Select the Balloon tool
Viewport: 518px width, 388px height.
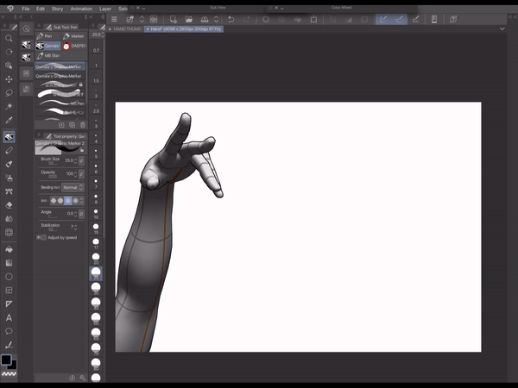tap(9, 331)
